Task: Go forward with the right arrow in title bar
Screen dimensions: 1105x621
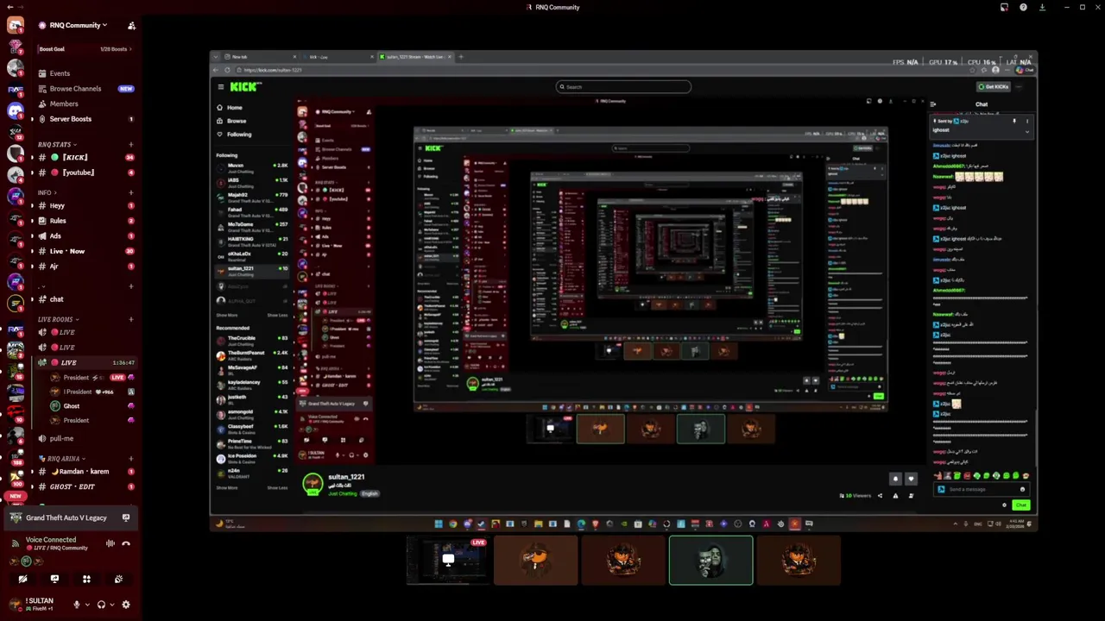Action: pos(20,7)
